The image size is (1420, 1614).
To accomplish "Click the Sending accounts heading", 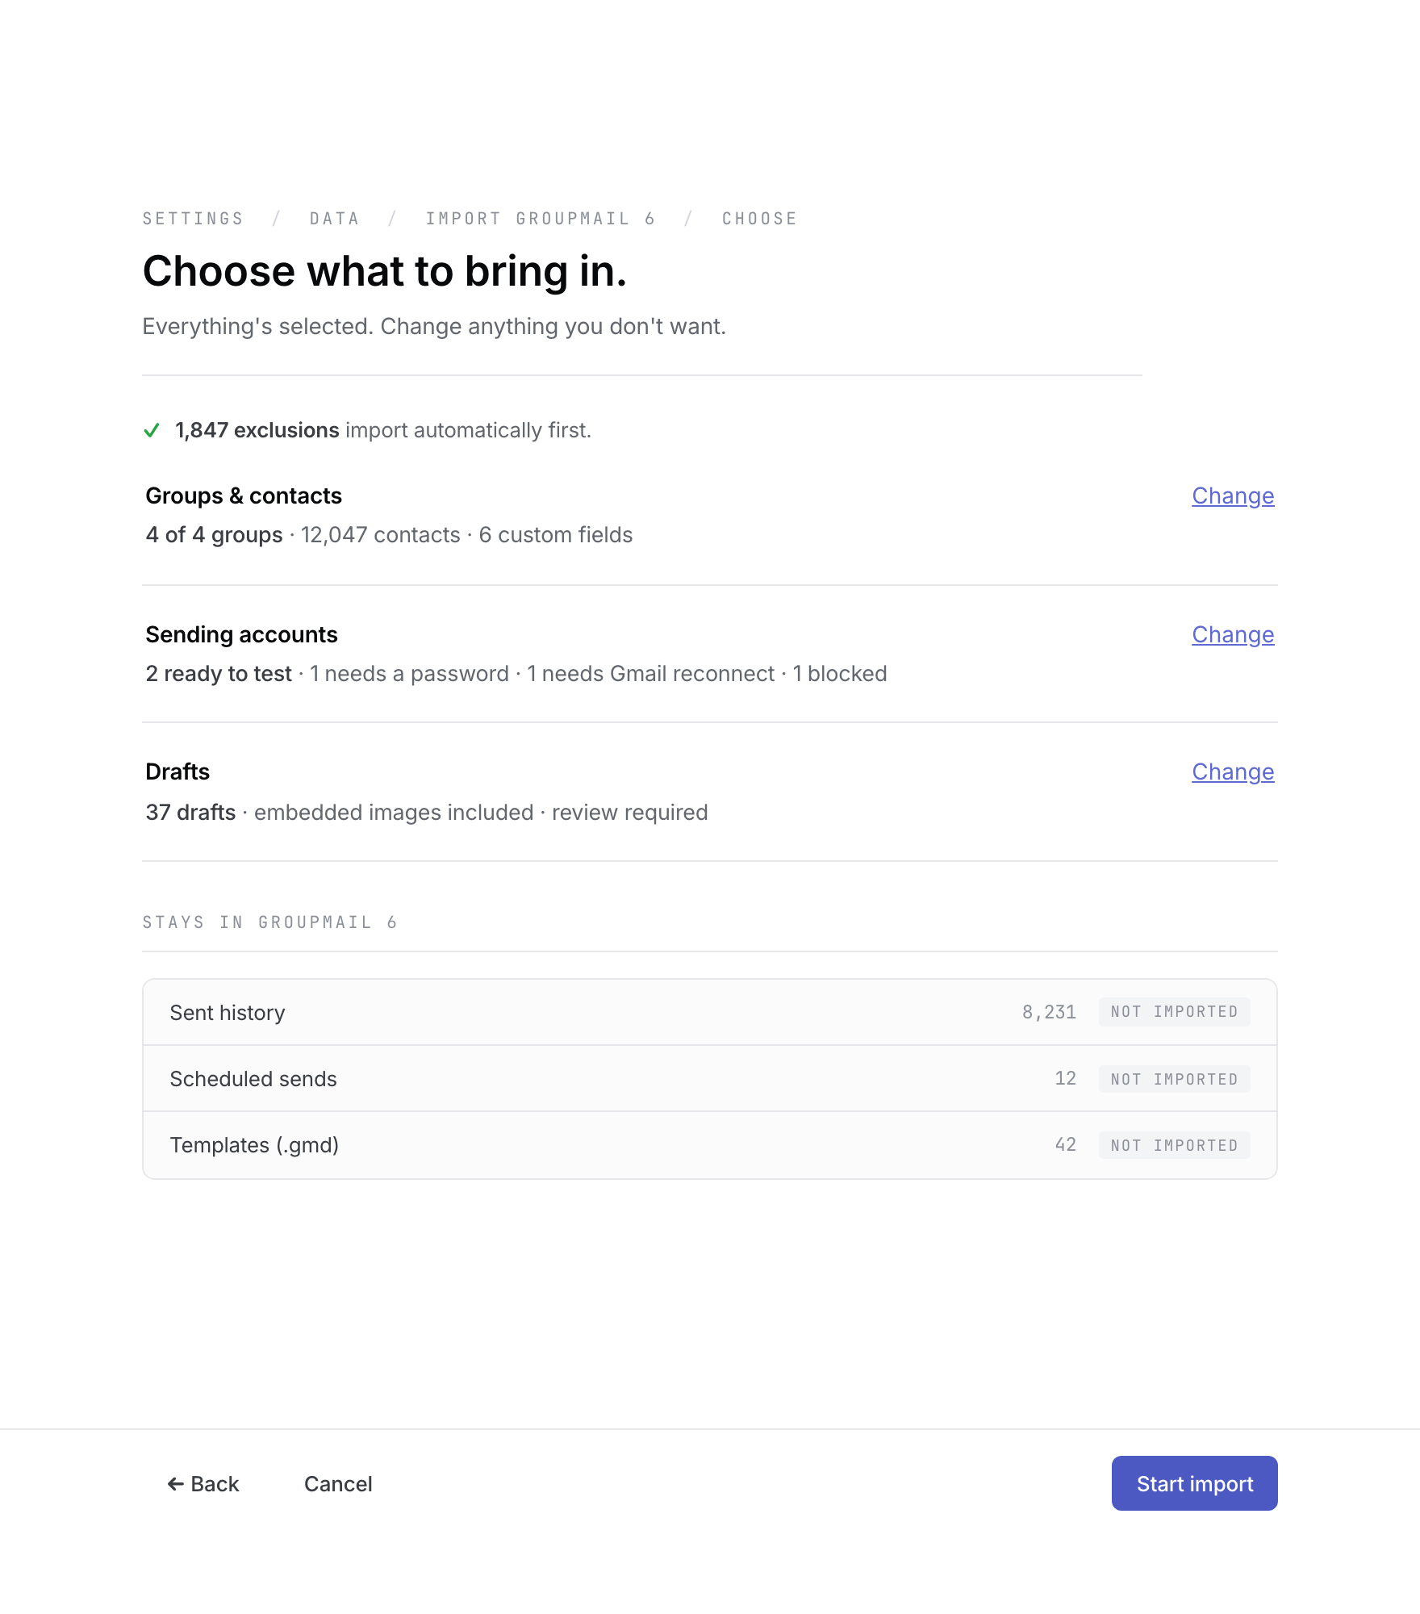I will (241, 634).
